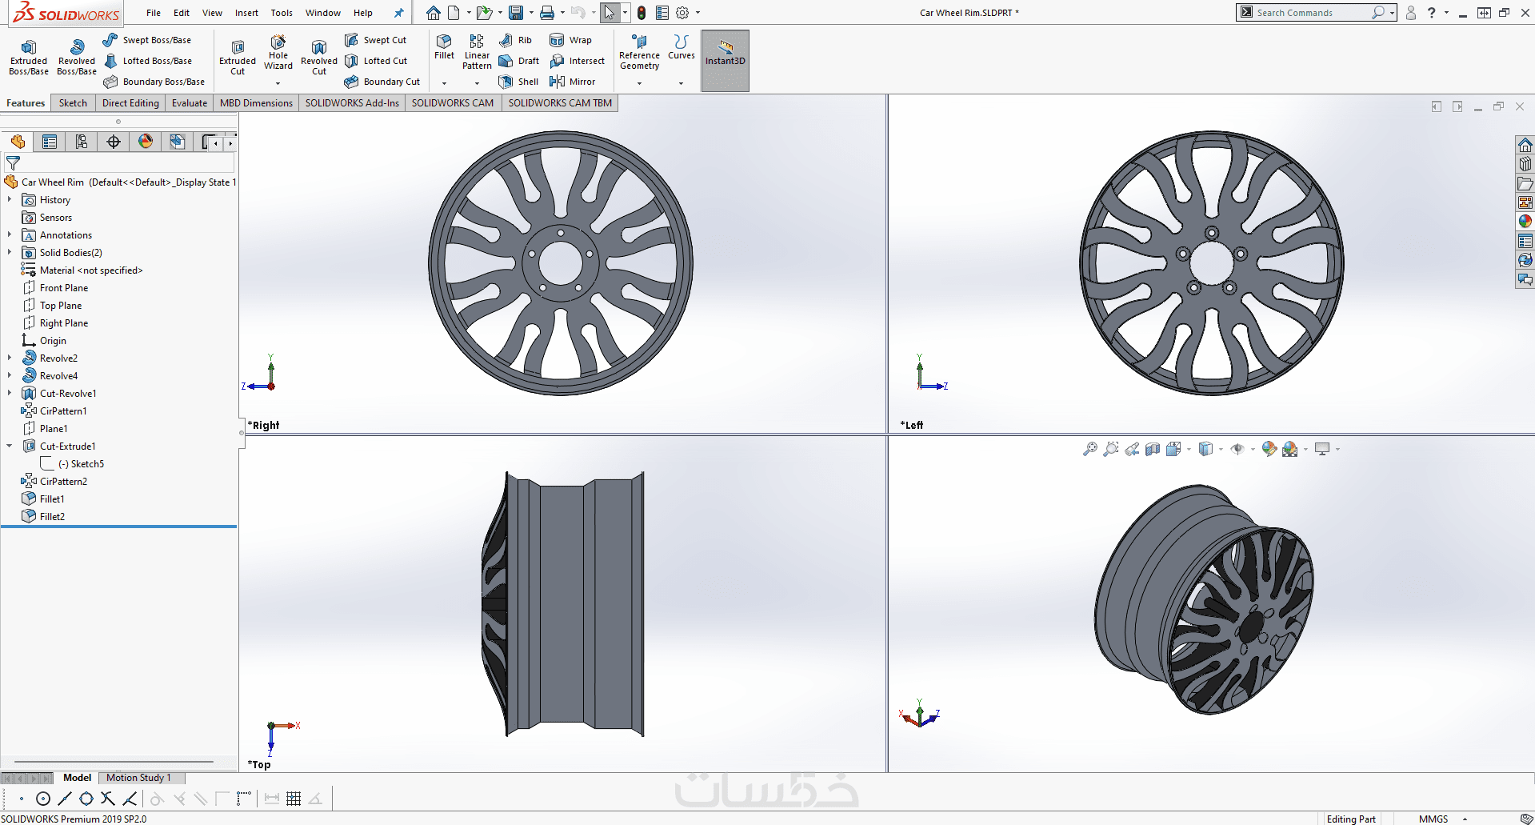The image size is (1535, 825).
Task: Open the Hole Wizard tool
Action: (278, 53)
